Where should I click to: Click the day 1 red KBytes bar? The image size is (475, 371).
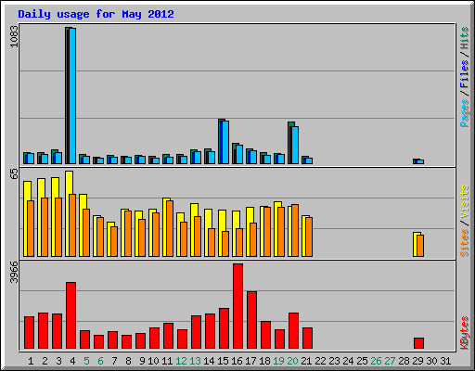[x=29, y=333]
